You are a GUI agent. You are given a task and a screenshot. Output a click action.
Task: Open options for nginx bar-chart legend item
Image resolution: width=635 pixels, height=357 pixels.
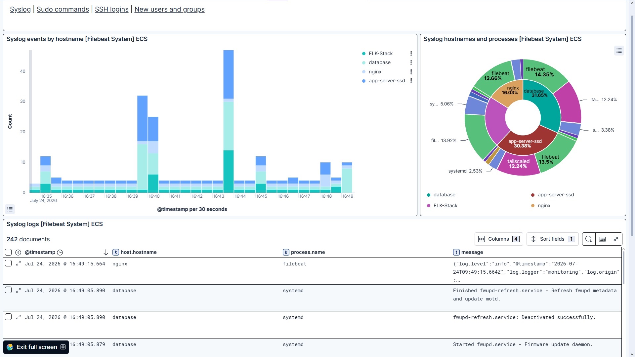(411, 72)
